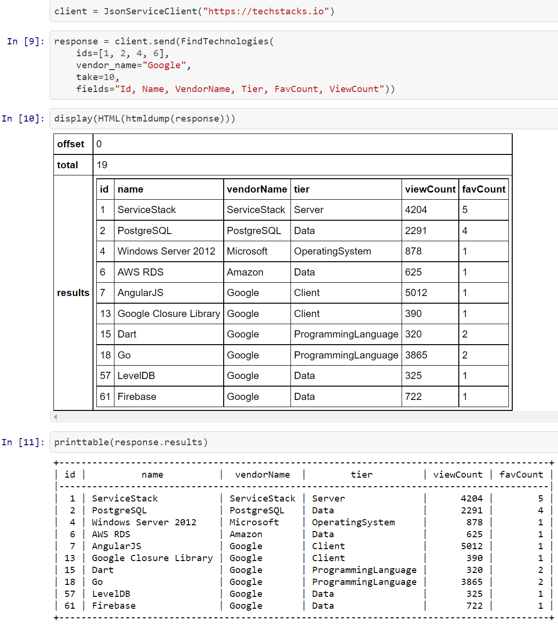The width and height of the screenshot is (558, 624).
Task: Click favCount 5 in the HTML table's ServiceStack row
Action: (x=465, y=210)
